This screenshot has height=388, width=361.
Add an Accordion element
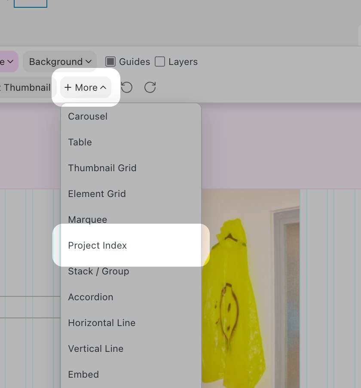click(131, 297)
